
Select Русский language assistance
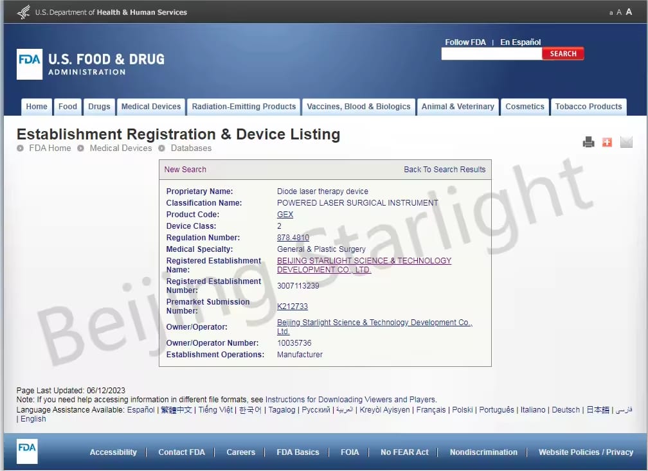(x=316, y=410)
